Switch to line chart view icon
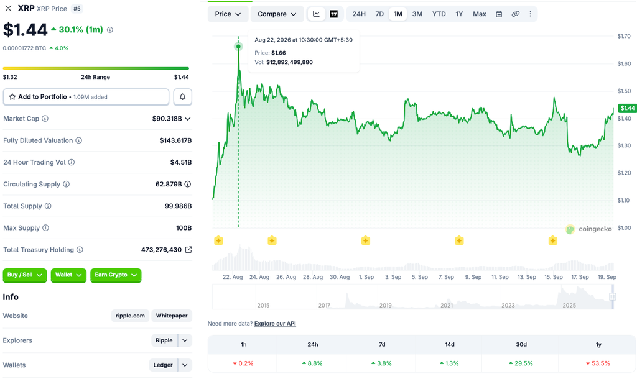The image size is (637, 379). coord(316,14)
